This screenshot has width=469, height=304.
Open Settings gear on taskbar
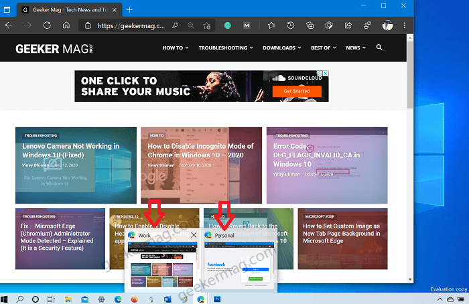[x=101, y=299]
